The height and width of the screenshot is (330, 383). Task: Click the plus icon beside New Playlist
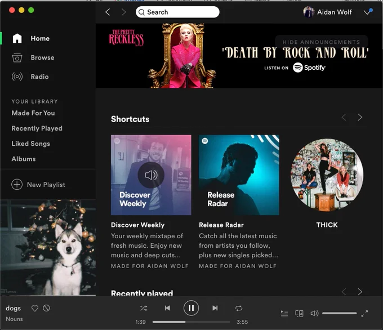coord(17,184)
